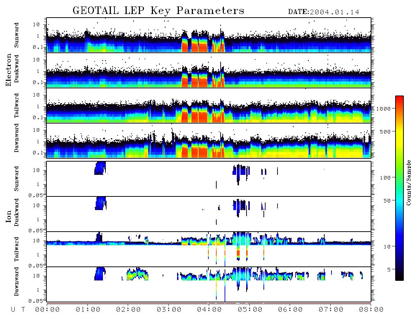The width and height of the screenshot is (411, 316).
Task: Select the "DATE:2004.01.14" label
Action: click(324, 12)
